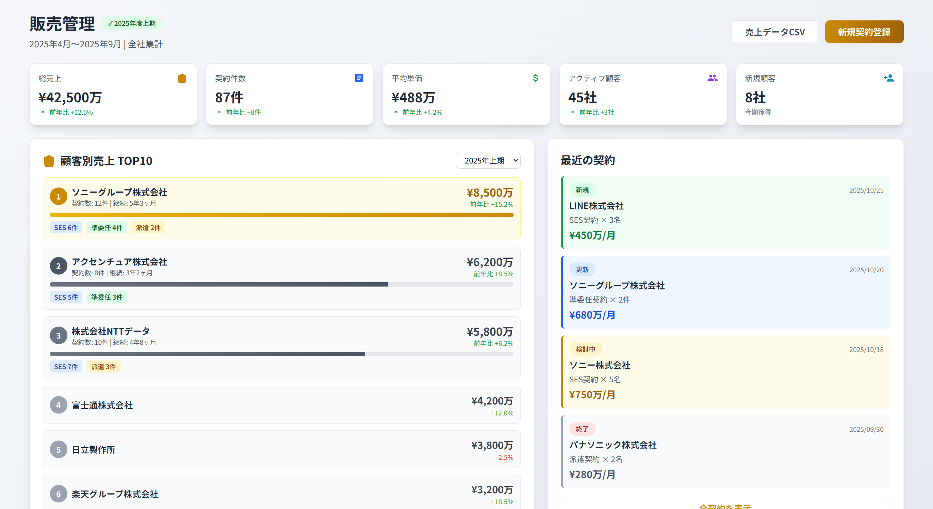The image size is (933, 509).
Task: Click the green dollar icon on 平均単価 card
Action: click(x=535, y=78)
